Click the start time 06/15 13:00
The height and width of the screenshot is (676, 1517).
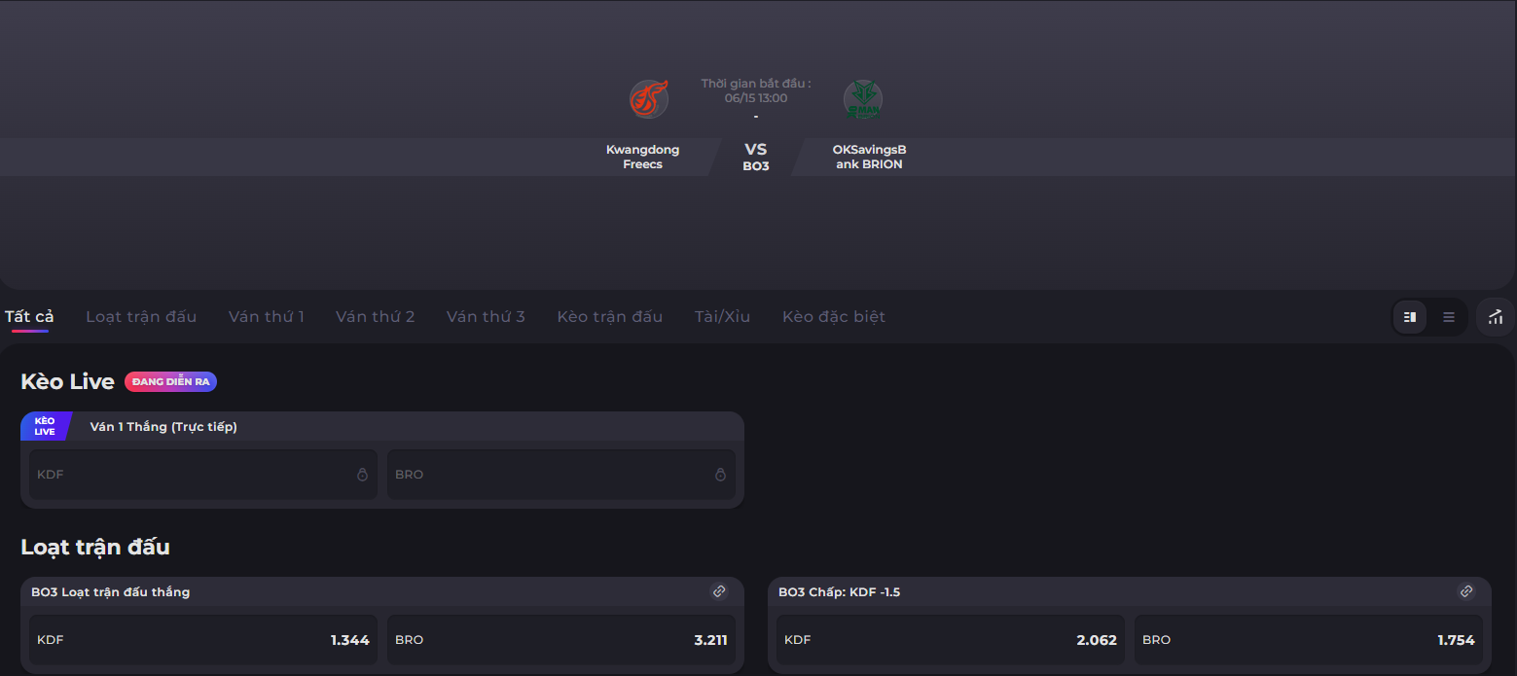(x=756, y=98)
